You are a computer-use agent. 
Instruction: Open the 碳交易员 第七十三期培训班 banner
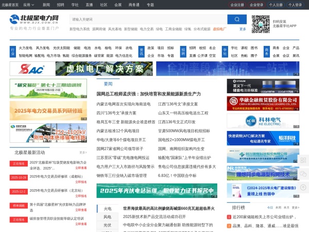tap(48, 88)
